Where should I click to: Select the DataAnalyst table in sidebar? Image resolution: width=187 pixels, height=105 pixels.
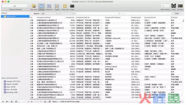[x=15, y=16]
